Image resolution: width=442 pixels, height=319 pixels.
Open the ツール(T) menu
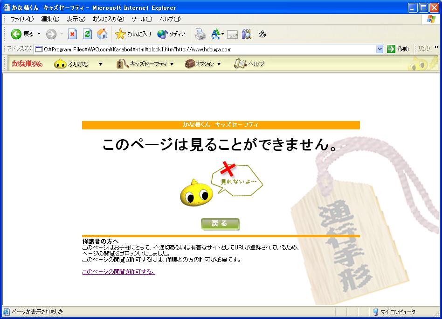(x=142, y=19)
